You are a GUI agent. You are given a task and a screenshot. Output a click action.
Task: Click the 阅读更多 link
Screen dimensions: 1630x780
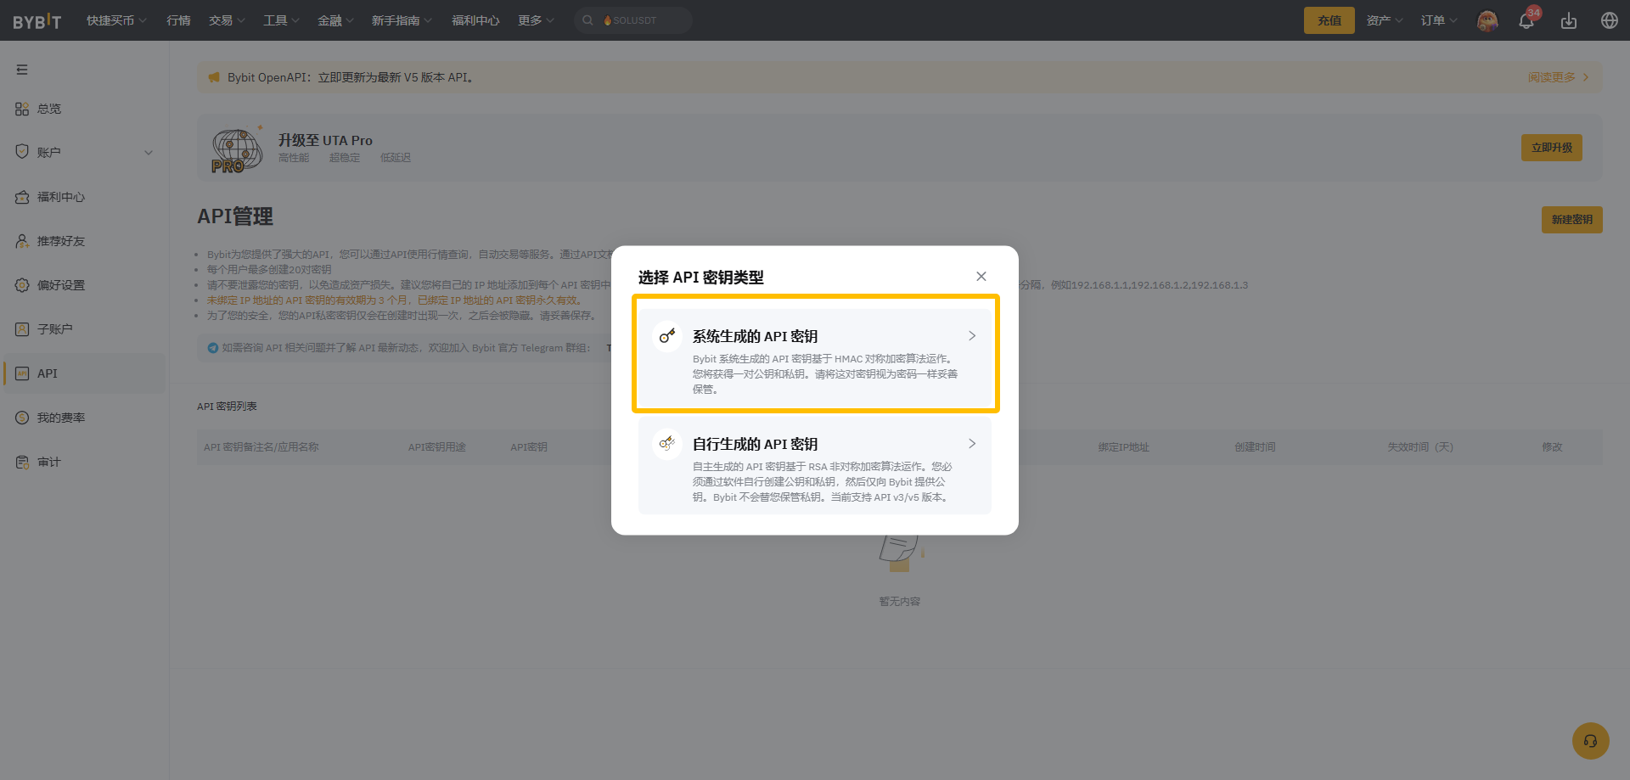point(1559,77)
